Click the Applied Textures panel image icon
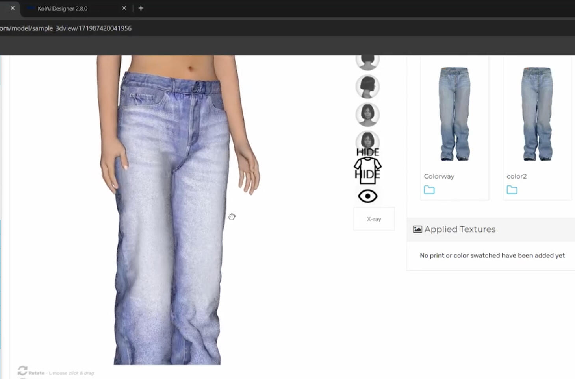Screen dimensions: 575x379 (417, 229)
